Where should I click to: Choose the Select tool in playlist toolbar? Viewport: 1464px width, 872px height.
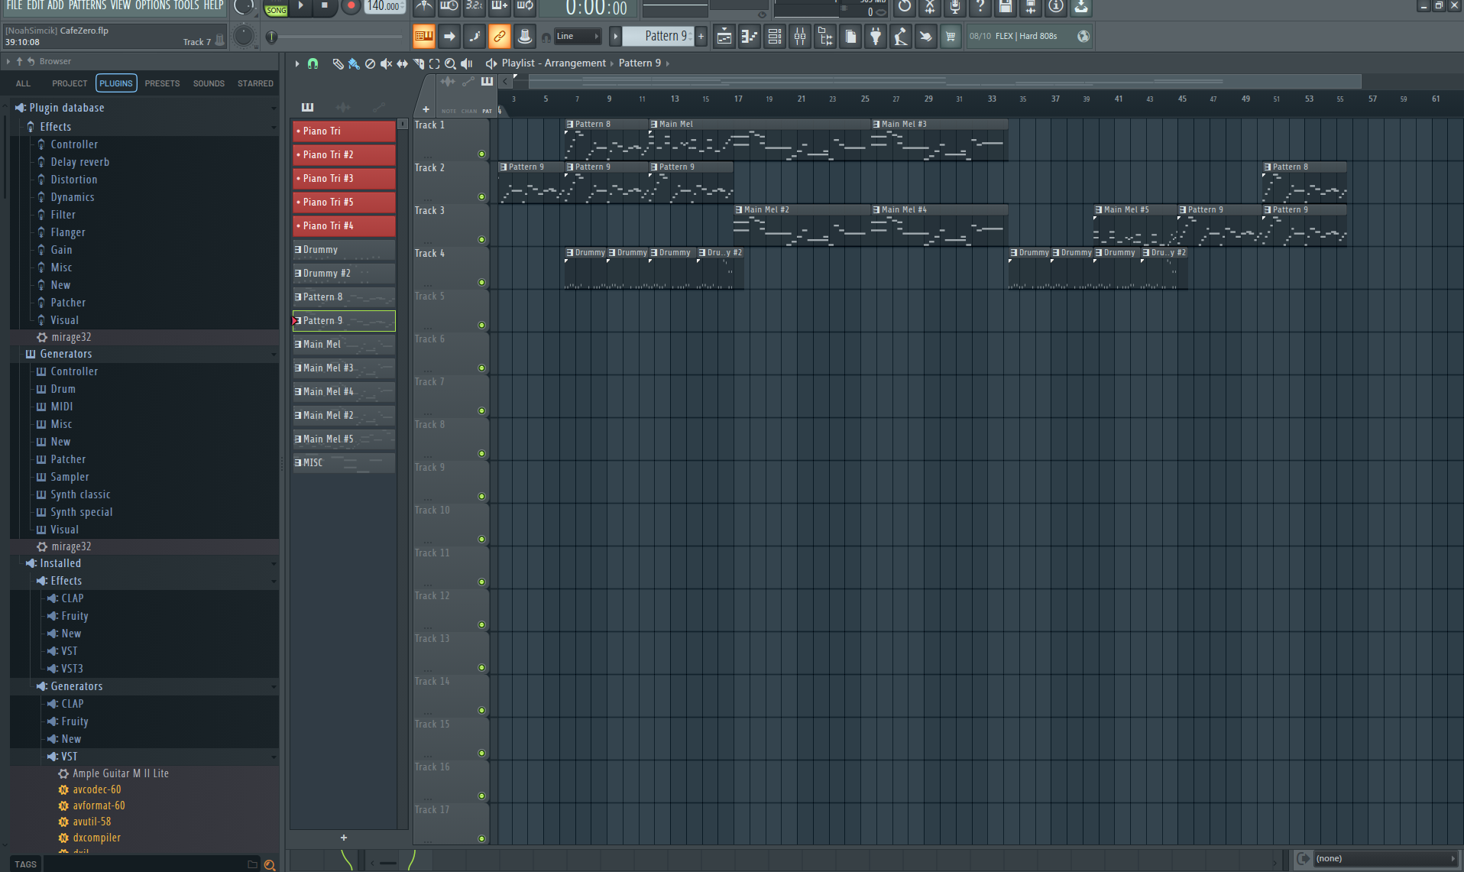[x=434, y=63]
